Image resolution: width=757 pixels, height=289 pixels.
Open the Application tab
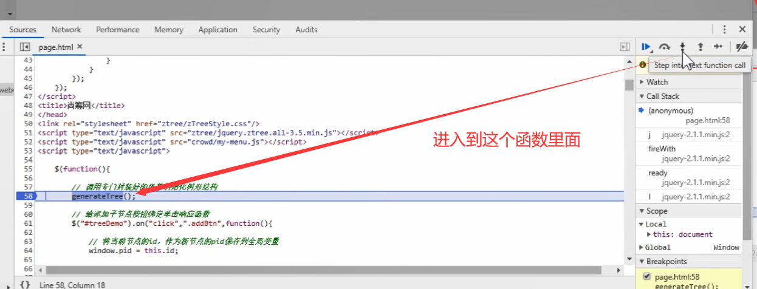(x=218, y=29)
